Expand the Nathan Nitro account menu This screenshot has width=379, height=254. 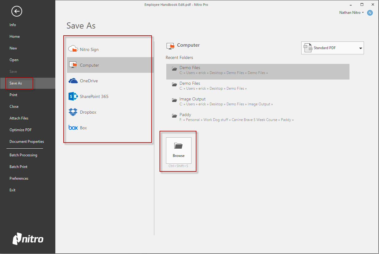click(x=352, y=13)
